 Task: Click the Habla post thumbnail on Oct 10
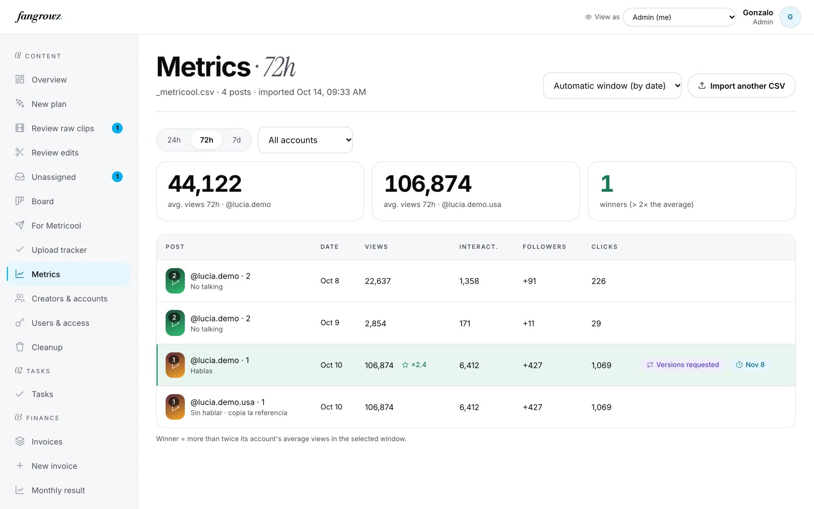pos(175,365)
